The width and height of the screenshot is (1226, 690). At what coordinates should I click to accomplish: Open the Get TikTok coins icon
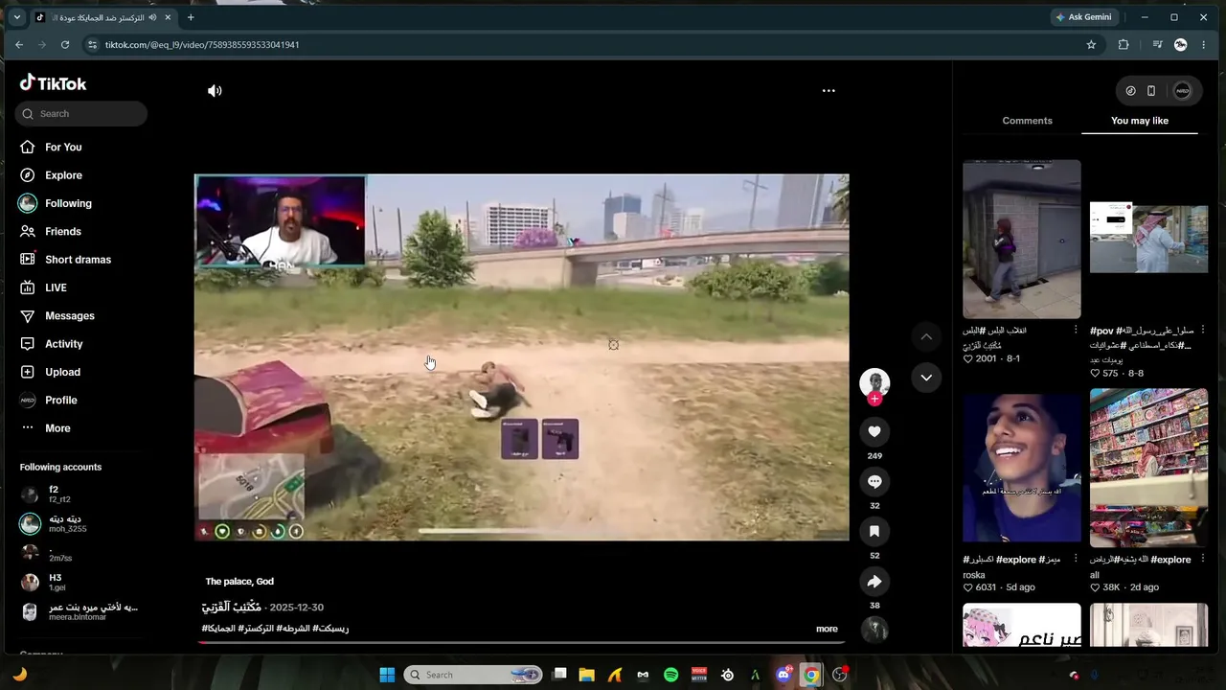pyautogui.click(x=1130, y=91)
